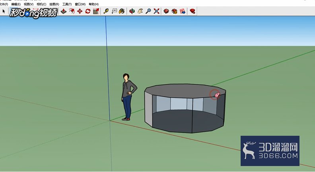Open the 3D Warehouse
The height and width of the screenshot is (172, 315).
[166, 11]
